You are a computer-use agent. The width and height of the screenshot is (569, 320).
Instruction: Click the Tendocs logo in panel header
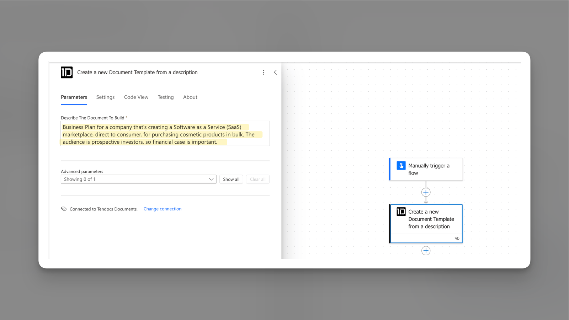coord(67,73)
